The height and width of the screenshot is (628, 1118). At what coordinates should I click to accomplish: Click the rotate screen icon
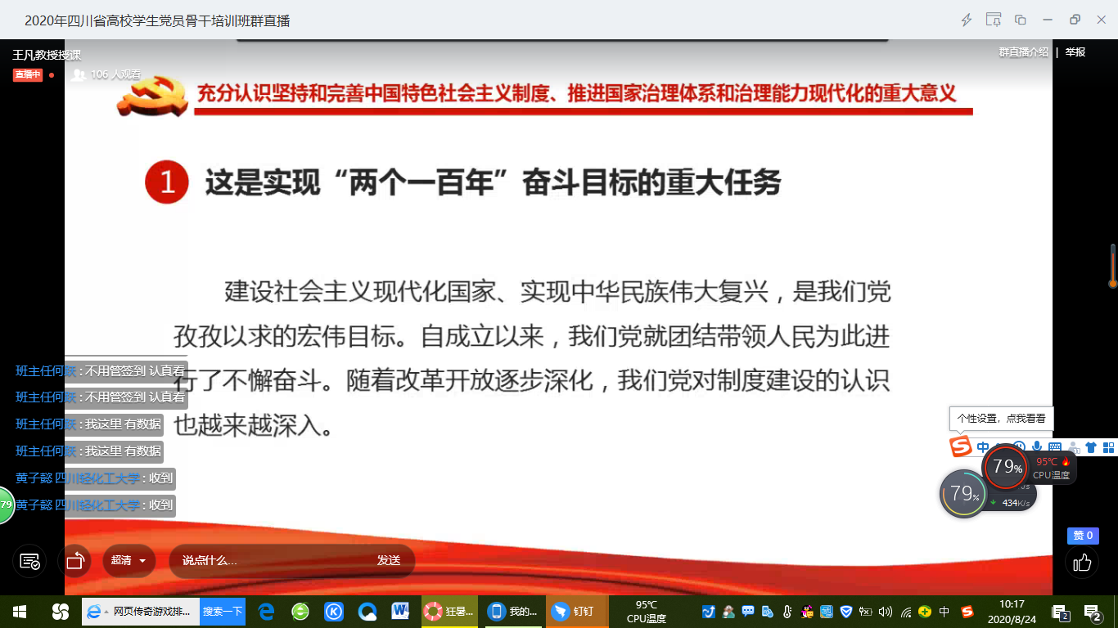[x=75, y=561]
